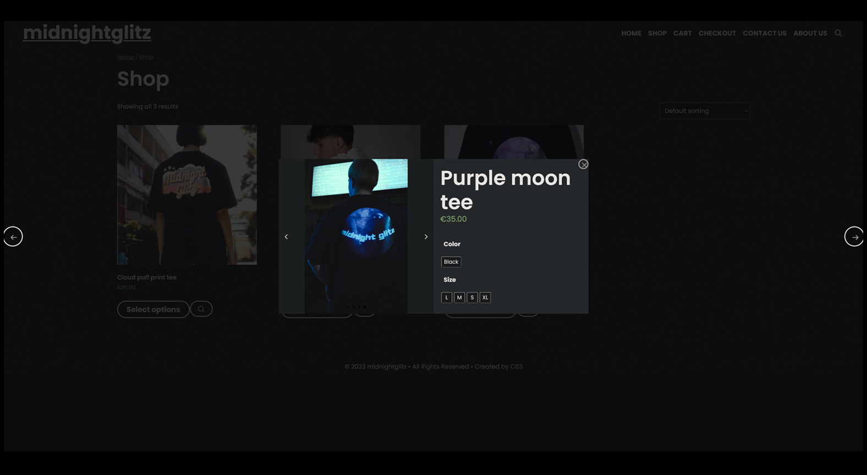Choose size M option
Viewport: 867px width, 475px height.
point(459,297)
